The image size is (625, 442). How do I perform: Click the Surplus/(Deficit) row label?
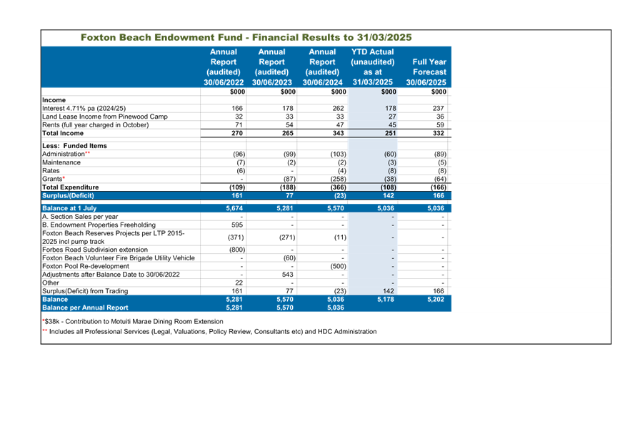68,196
